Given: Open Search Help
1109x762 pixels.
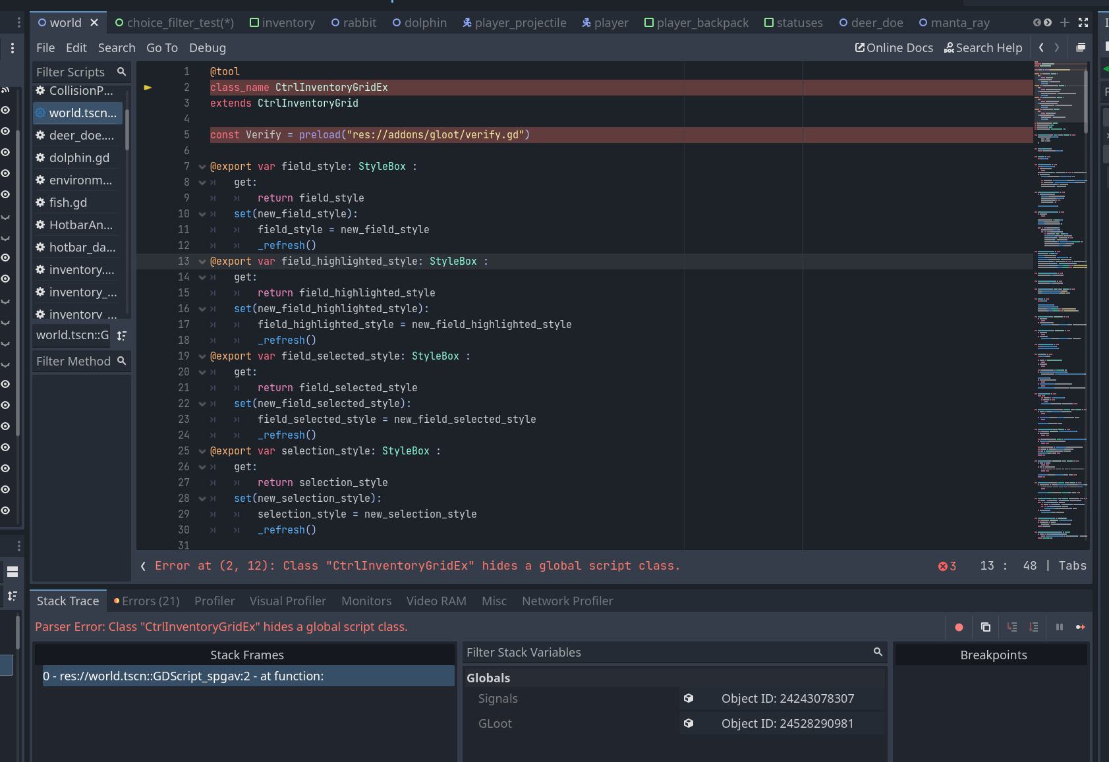Looking at the screenshot, I should [984, 47].
